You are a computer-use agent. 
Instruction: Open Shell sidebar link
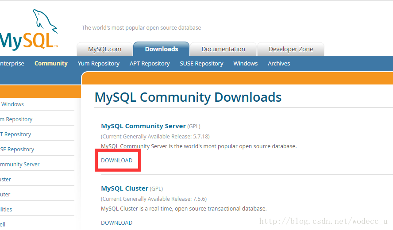3,224
